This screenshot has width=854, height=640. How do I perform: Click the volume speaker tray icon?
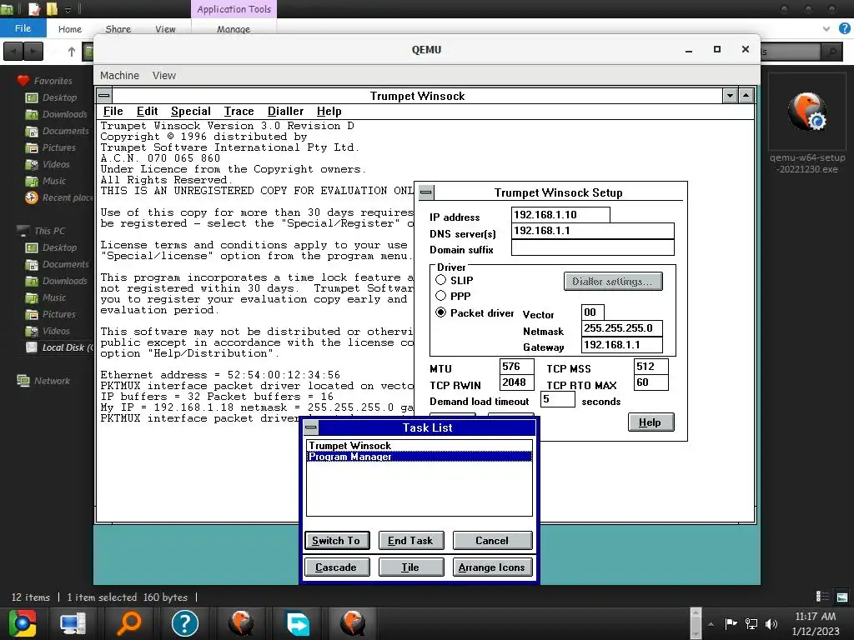771,623
